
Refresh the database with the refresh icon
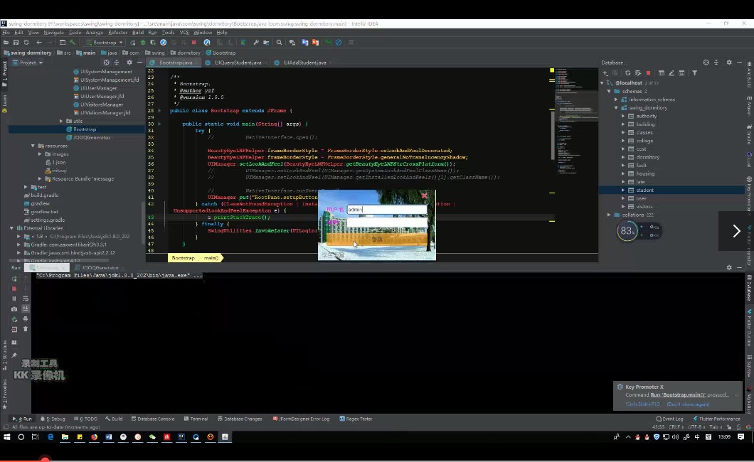point(627,73)
